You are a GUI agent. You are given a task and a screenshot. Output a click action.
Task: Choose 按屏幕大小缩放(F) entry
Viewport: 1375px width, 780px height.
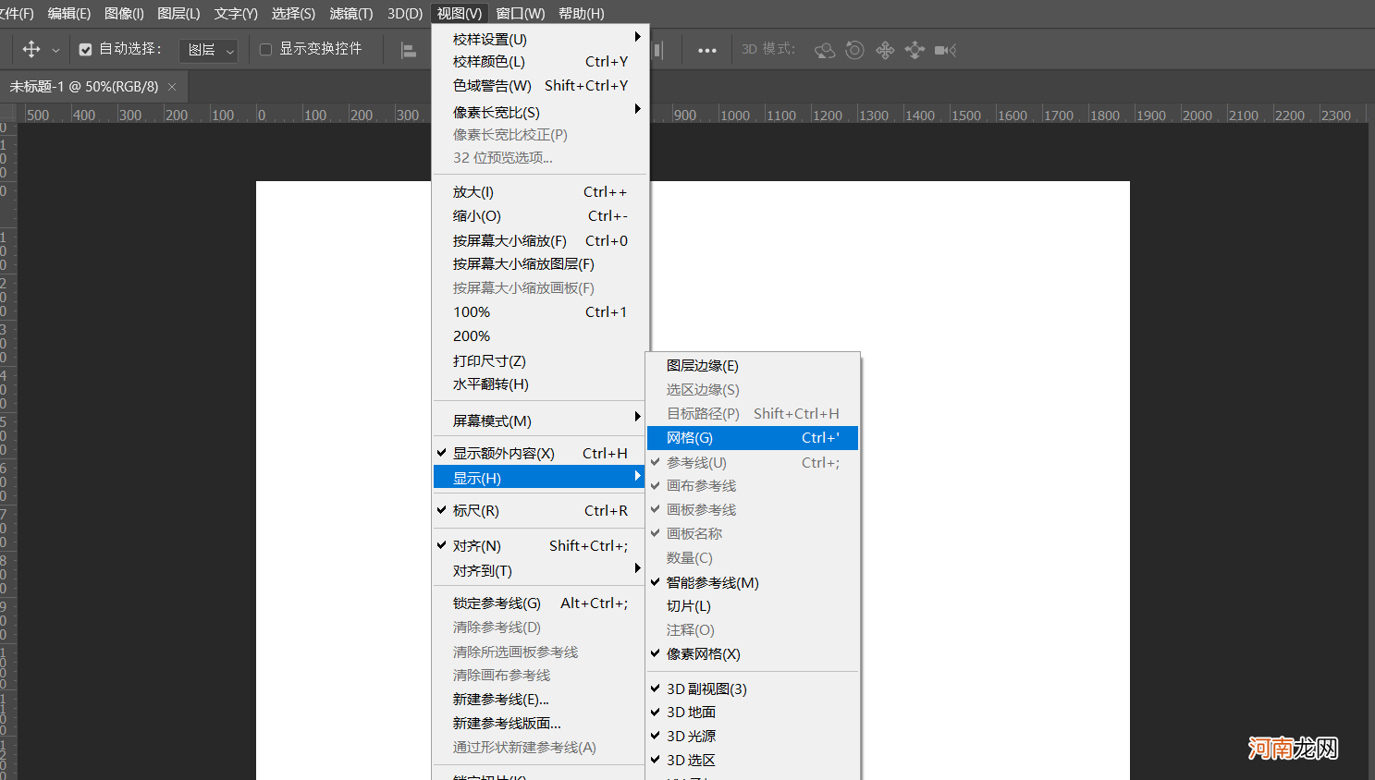click(x=541, y=240)
